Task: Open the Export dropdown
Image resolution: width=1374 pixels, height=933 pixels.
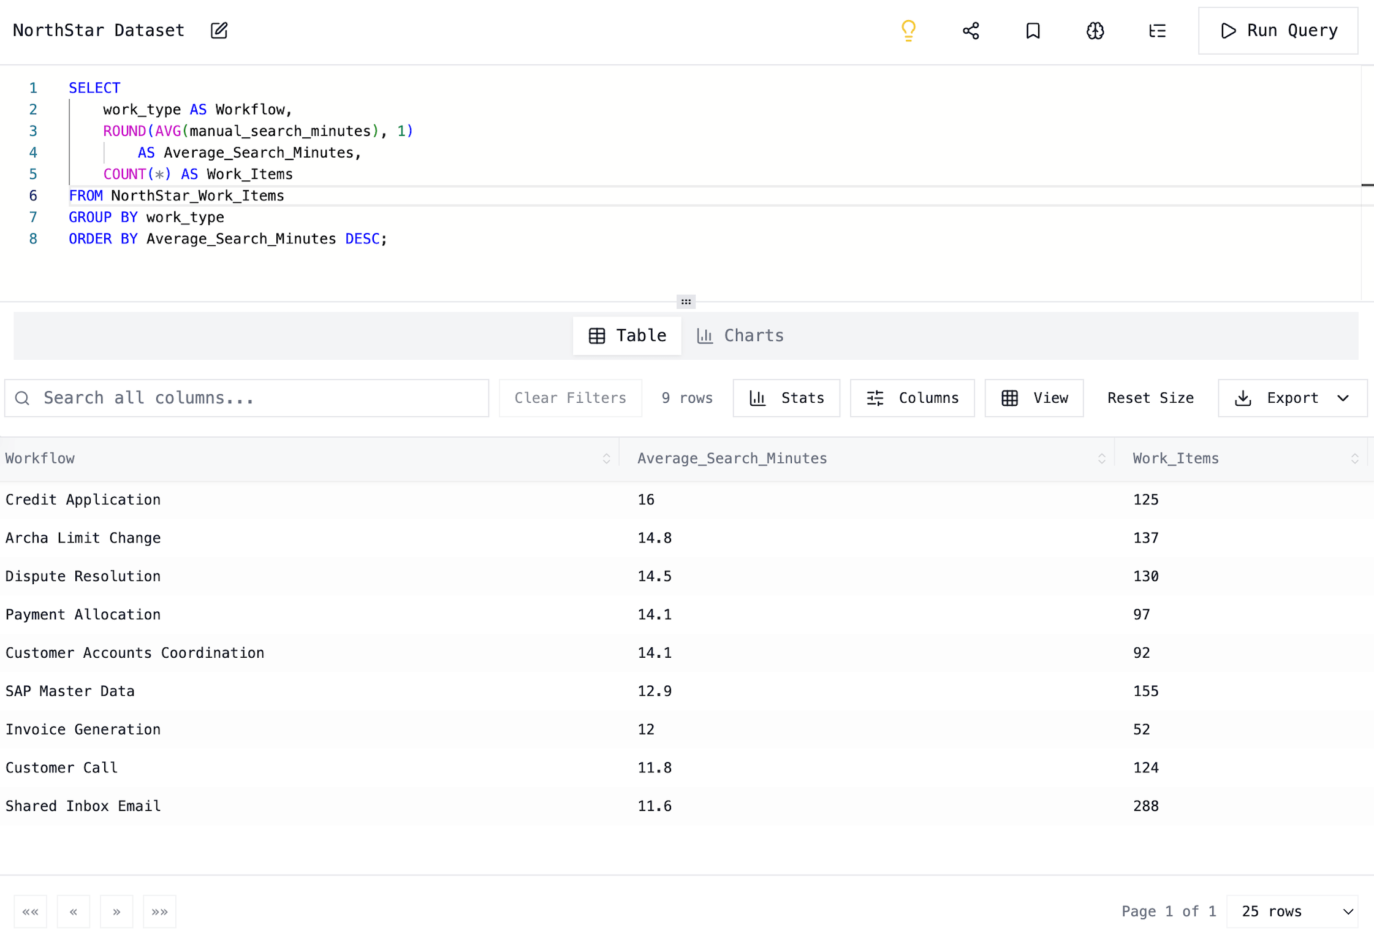Action: (x=1292, y=398)
